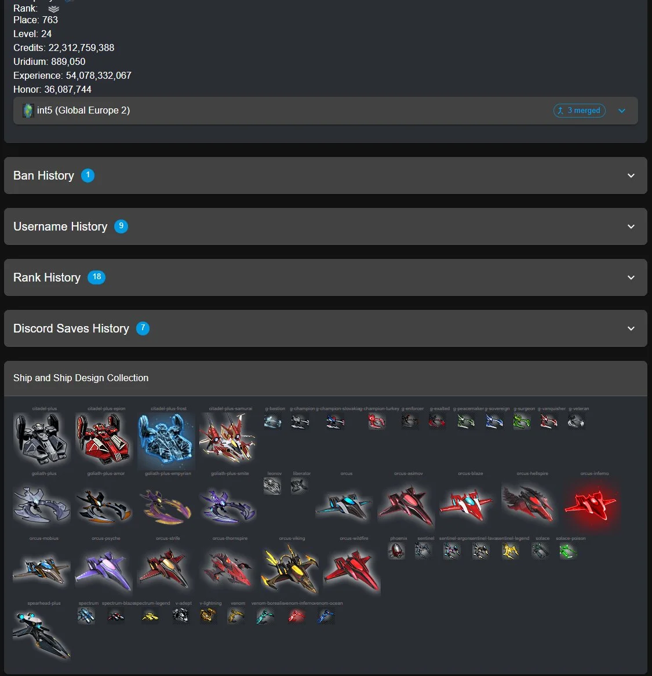Click the 3 merged badge
The height and width of the screenshot is (676, 652).
(579, 111)
